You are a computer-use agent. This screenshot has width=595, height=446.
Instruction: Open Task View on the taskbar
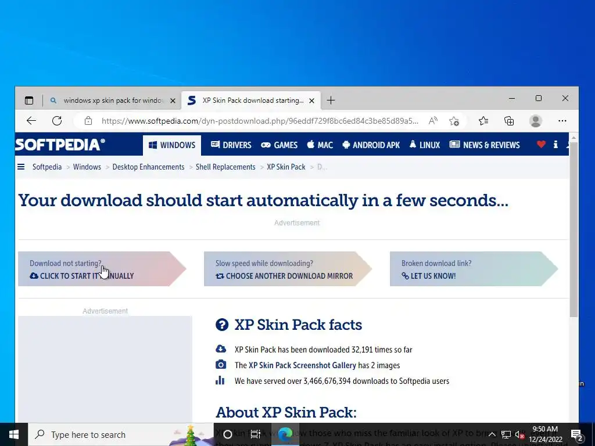point(256,434)
